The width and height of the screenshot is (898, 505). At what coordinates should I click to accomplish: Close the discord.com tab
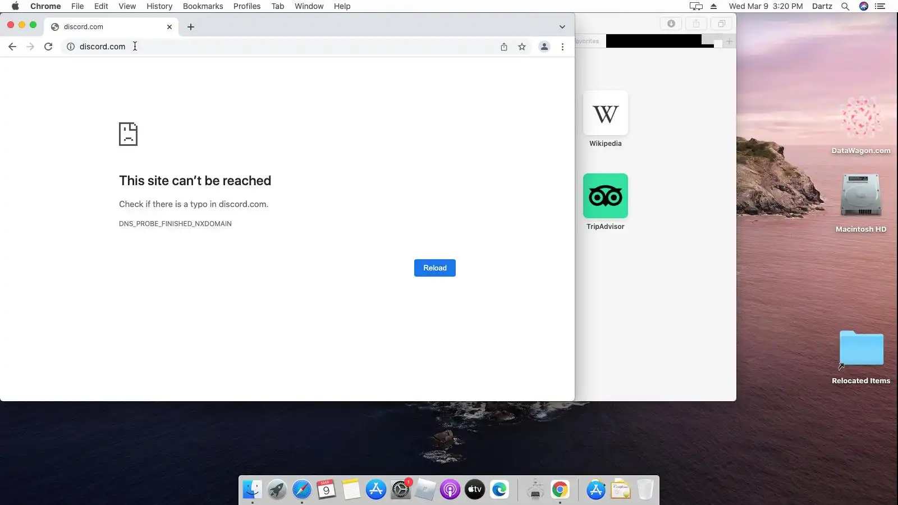coord(169,26)
